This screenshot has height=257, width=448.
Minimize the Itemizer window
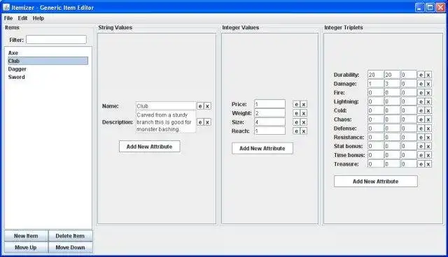tap(420, 7)
